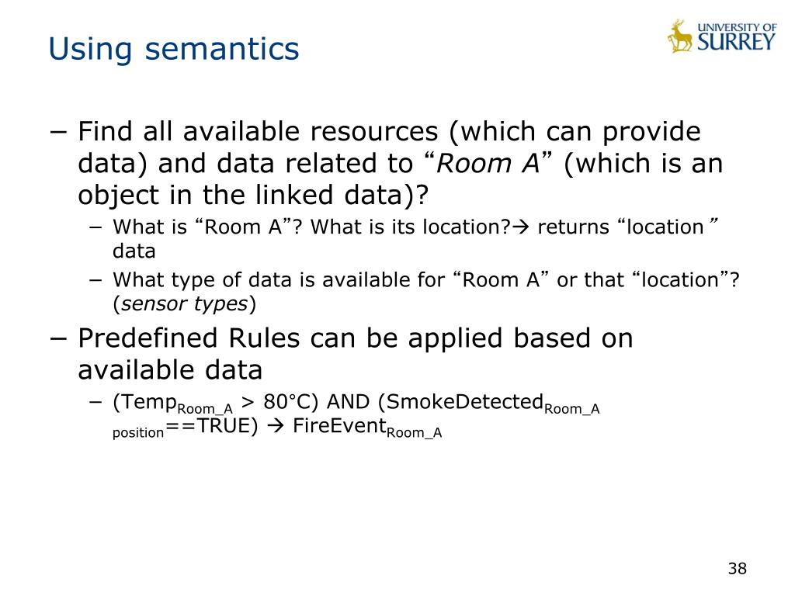Click the italic 'Room A' text
The width and height of the screenshot is (795, 596).
tap(488, 164)
